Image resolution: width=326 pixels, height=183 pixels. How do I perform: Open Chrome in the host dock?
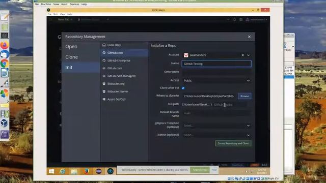click(x=5, y=64)
